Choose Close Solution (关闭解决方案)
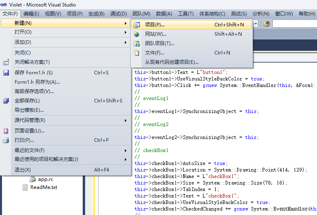This screenshot has height=215, width=317. [x=65, y=62]
